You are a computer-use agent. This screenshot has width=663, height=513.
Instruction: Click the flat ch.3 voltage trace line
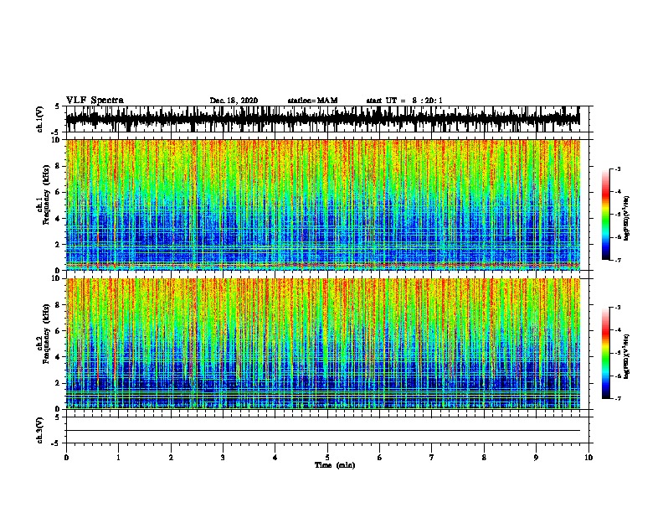[323, 431]
